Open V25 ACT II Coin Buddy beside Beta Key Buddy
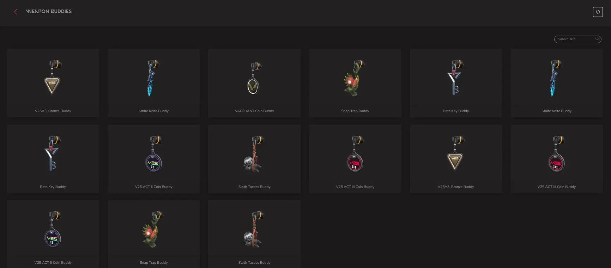Screen dimensions: 611x268 (153, 159)
